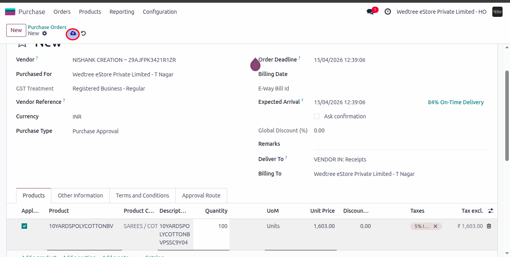Switch to the Approval Route tab
510x257 pixels.
tap(201, 195)
